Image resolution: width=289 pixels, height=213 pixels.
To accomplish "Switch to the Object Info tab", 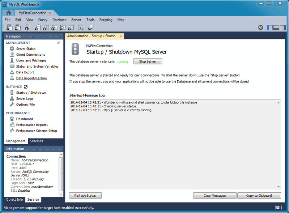I will 14,199.
